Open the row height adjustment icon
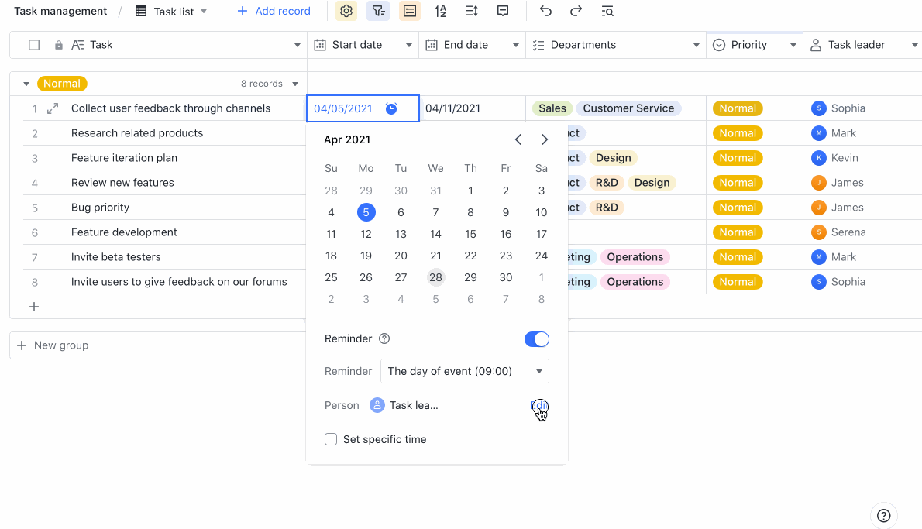This screenshot has width=922, height=529. (x=473, y=11)
